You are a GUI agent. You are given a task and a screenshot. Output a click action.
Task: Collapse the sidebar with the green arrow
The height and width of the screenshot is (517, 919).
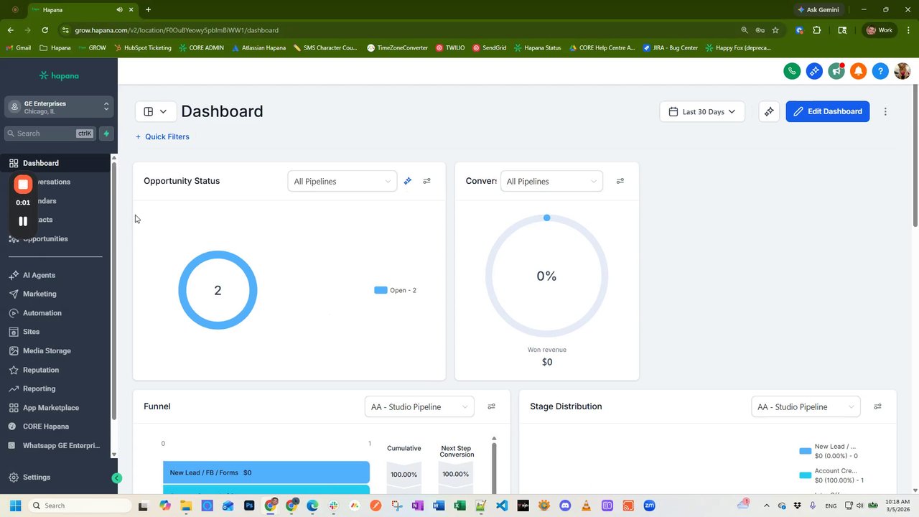click(116, 478)
